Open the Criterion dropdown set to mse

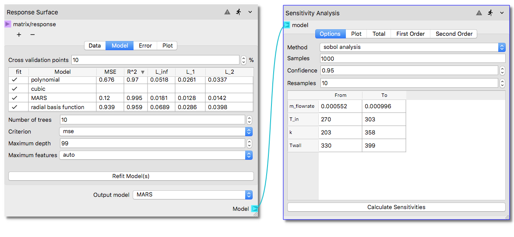(x=155, y=131)
